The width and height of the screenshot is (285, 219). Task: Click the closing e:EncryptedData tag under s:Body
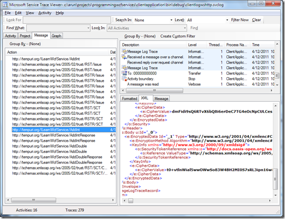coord(143,178)
